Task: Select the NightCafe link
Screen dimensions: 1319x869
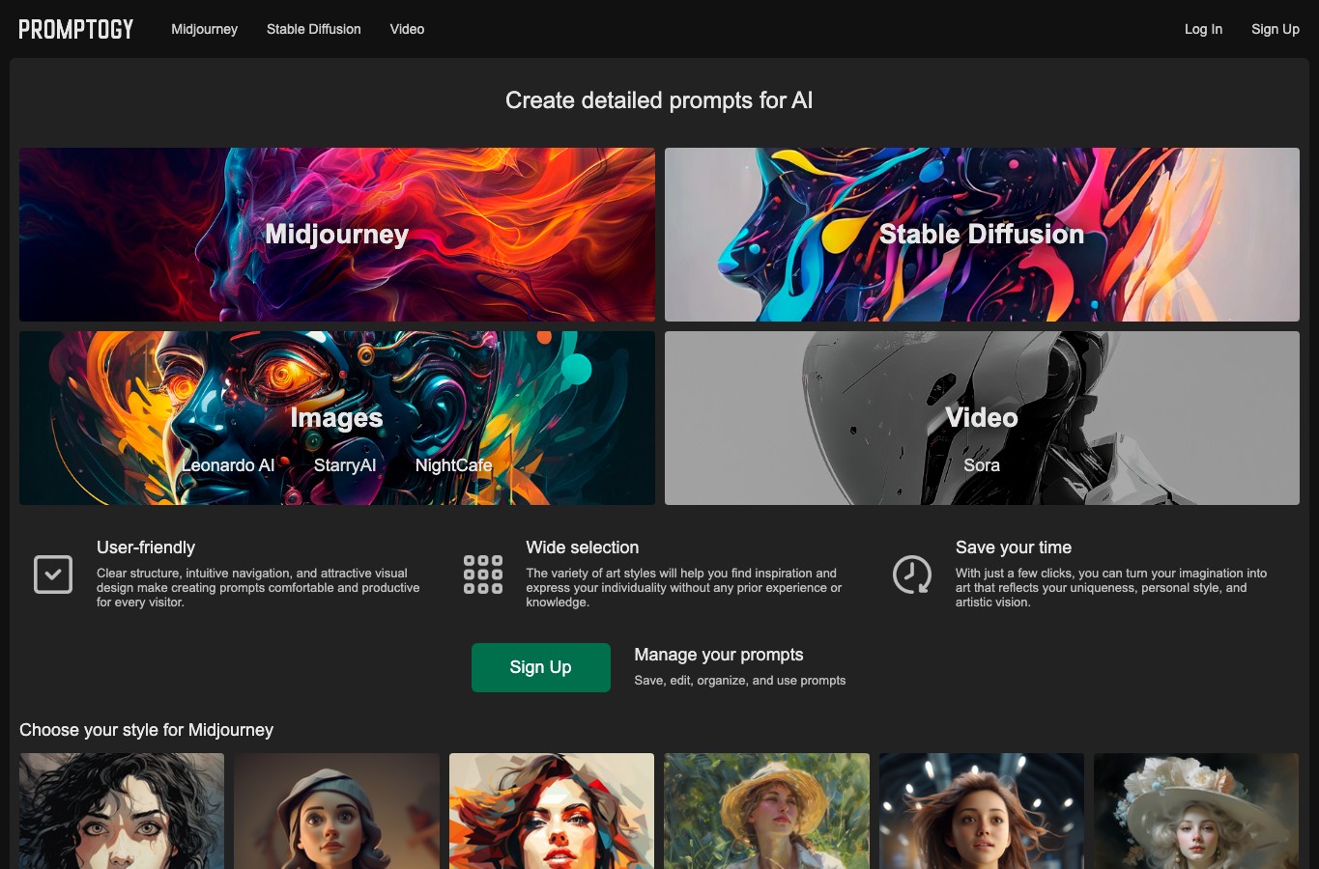Action: click(453, 465)
